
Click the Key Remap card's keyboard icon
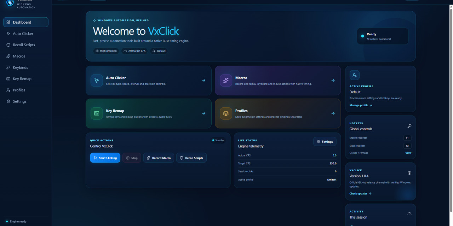[97, 113]
